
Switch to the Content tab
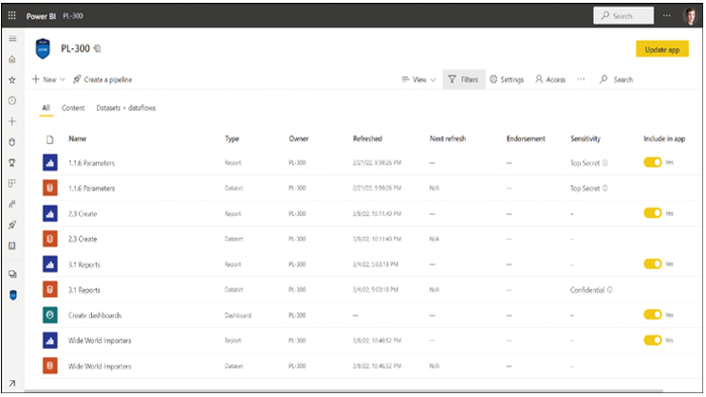(73, 108)
